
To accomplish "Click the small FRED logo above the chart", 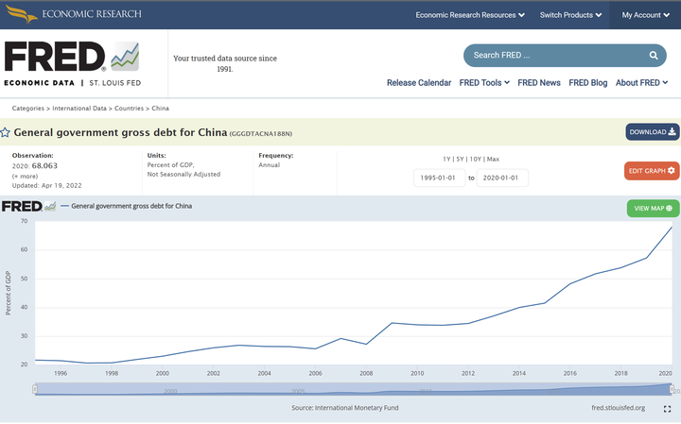I will [x=28, y=206].
